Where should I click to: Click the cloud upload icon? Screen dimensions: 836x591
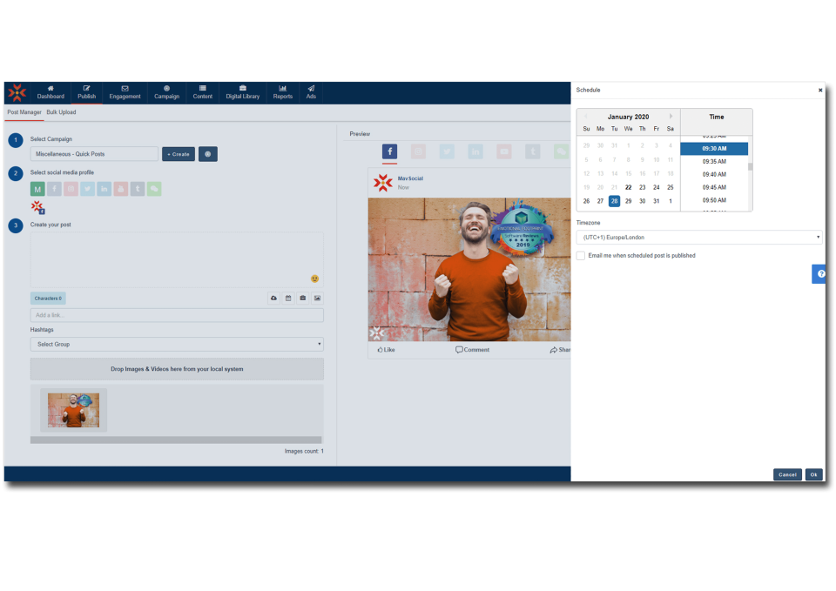(273, 299)
